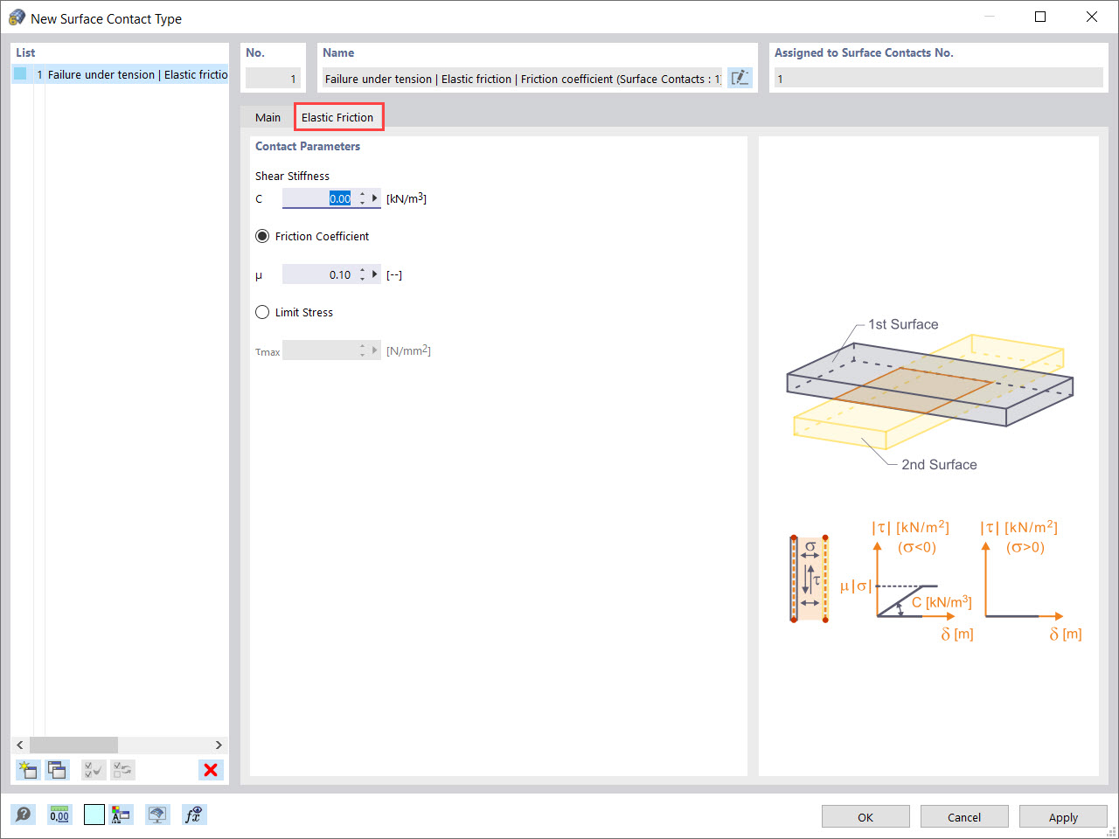Screen dimensions: 1119x839
Task: Open the dropdown next to shear stiffness C
Action: 375,198
